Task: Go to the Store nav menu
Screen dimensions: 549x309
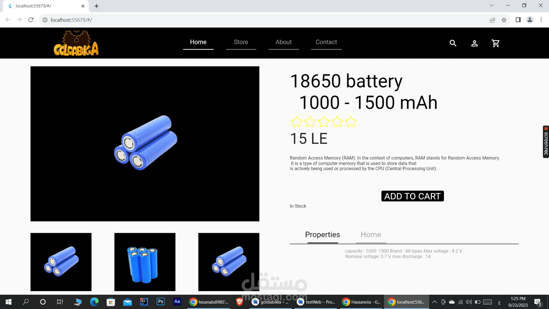Action: coord(241,42)
